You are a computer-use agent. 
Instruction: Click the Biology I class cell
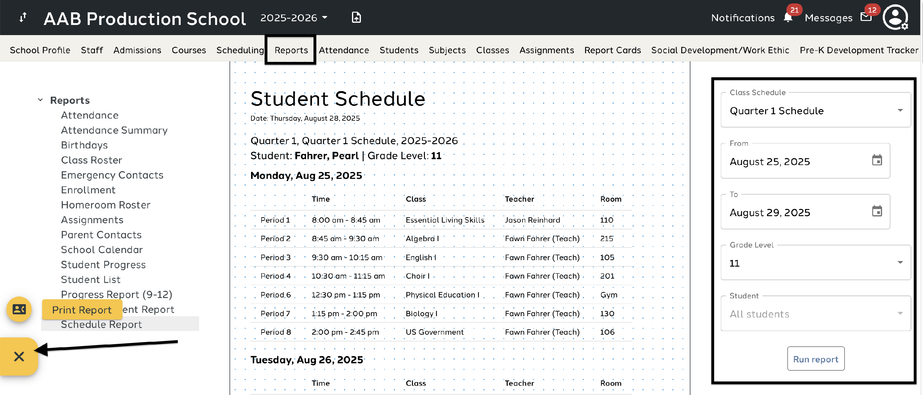422,313
